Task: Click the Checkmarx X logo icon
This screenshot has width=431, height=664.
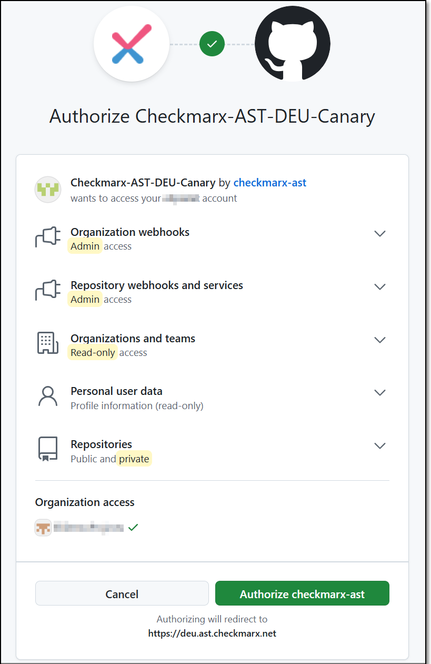Action: [x=132, y=44]
